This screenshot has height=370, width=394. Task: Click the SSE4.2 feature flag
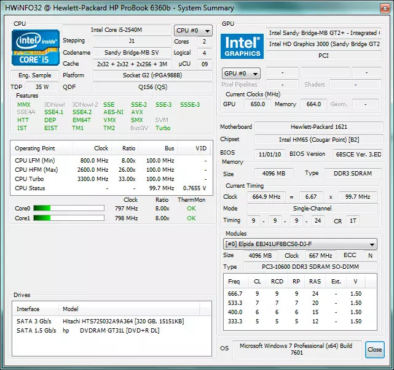click(82, 112)
